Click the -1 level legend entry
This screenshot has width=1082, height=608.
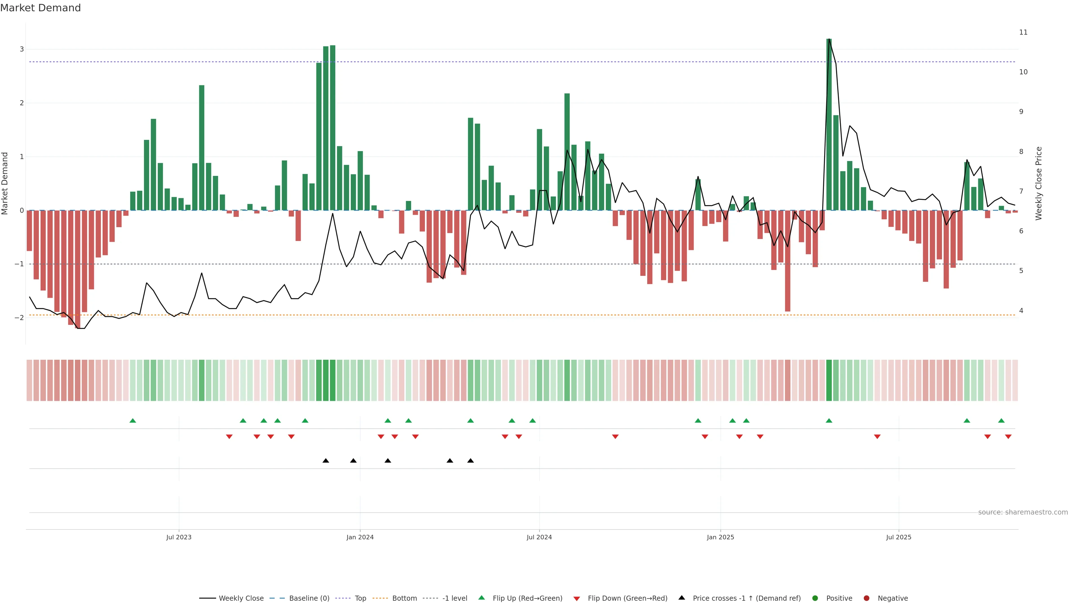454,598
